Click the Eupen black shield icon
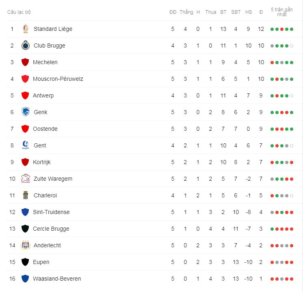Screen dimensions: 303x292 tap(25, 262)
